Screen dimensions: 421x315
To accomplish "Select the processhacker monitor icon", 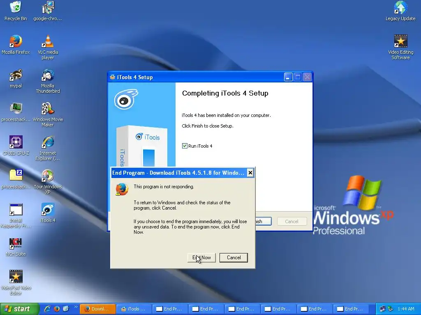I will point(16,112).
